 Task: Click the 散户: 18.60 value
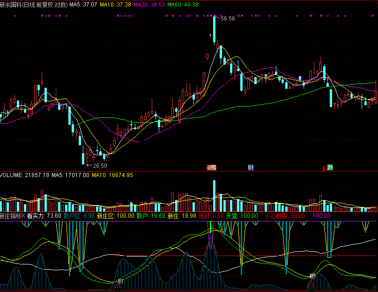[151, 216]
